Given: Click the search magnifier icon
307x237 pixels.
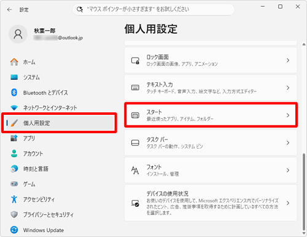Looking at the screenshot, I should [80, 9].
